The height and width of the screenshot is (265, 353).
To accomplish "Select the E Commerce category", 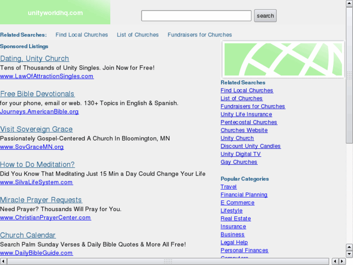I will pyautogui.click(x=237, y=203).
